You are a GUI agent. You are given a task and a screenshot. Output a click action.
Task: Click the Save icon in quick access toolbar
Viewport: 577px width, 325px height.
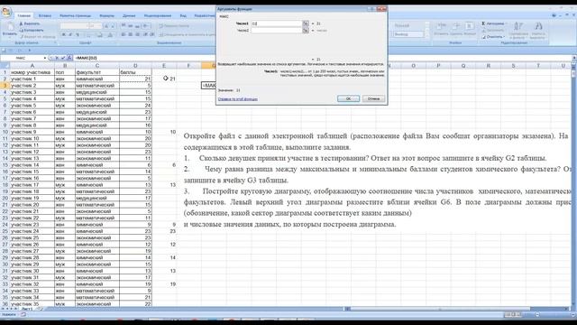point(4,51)
